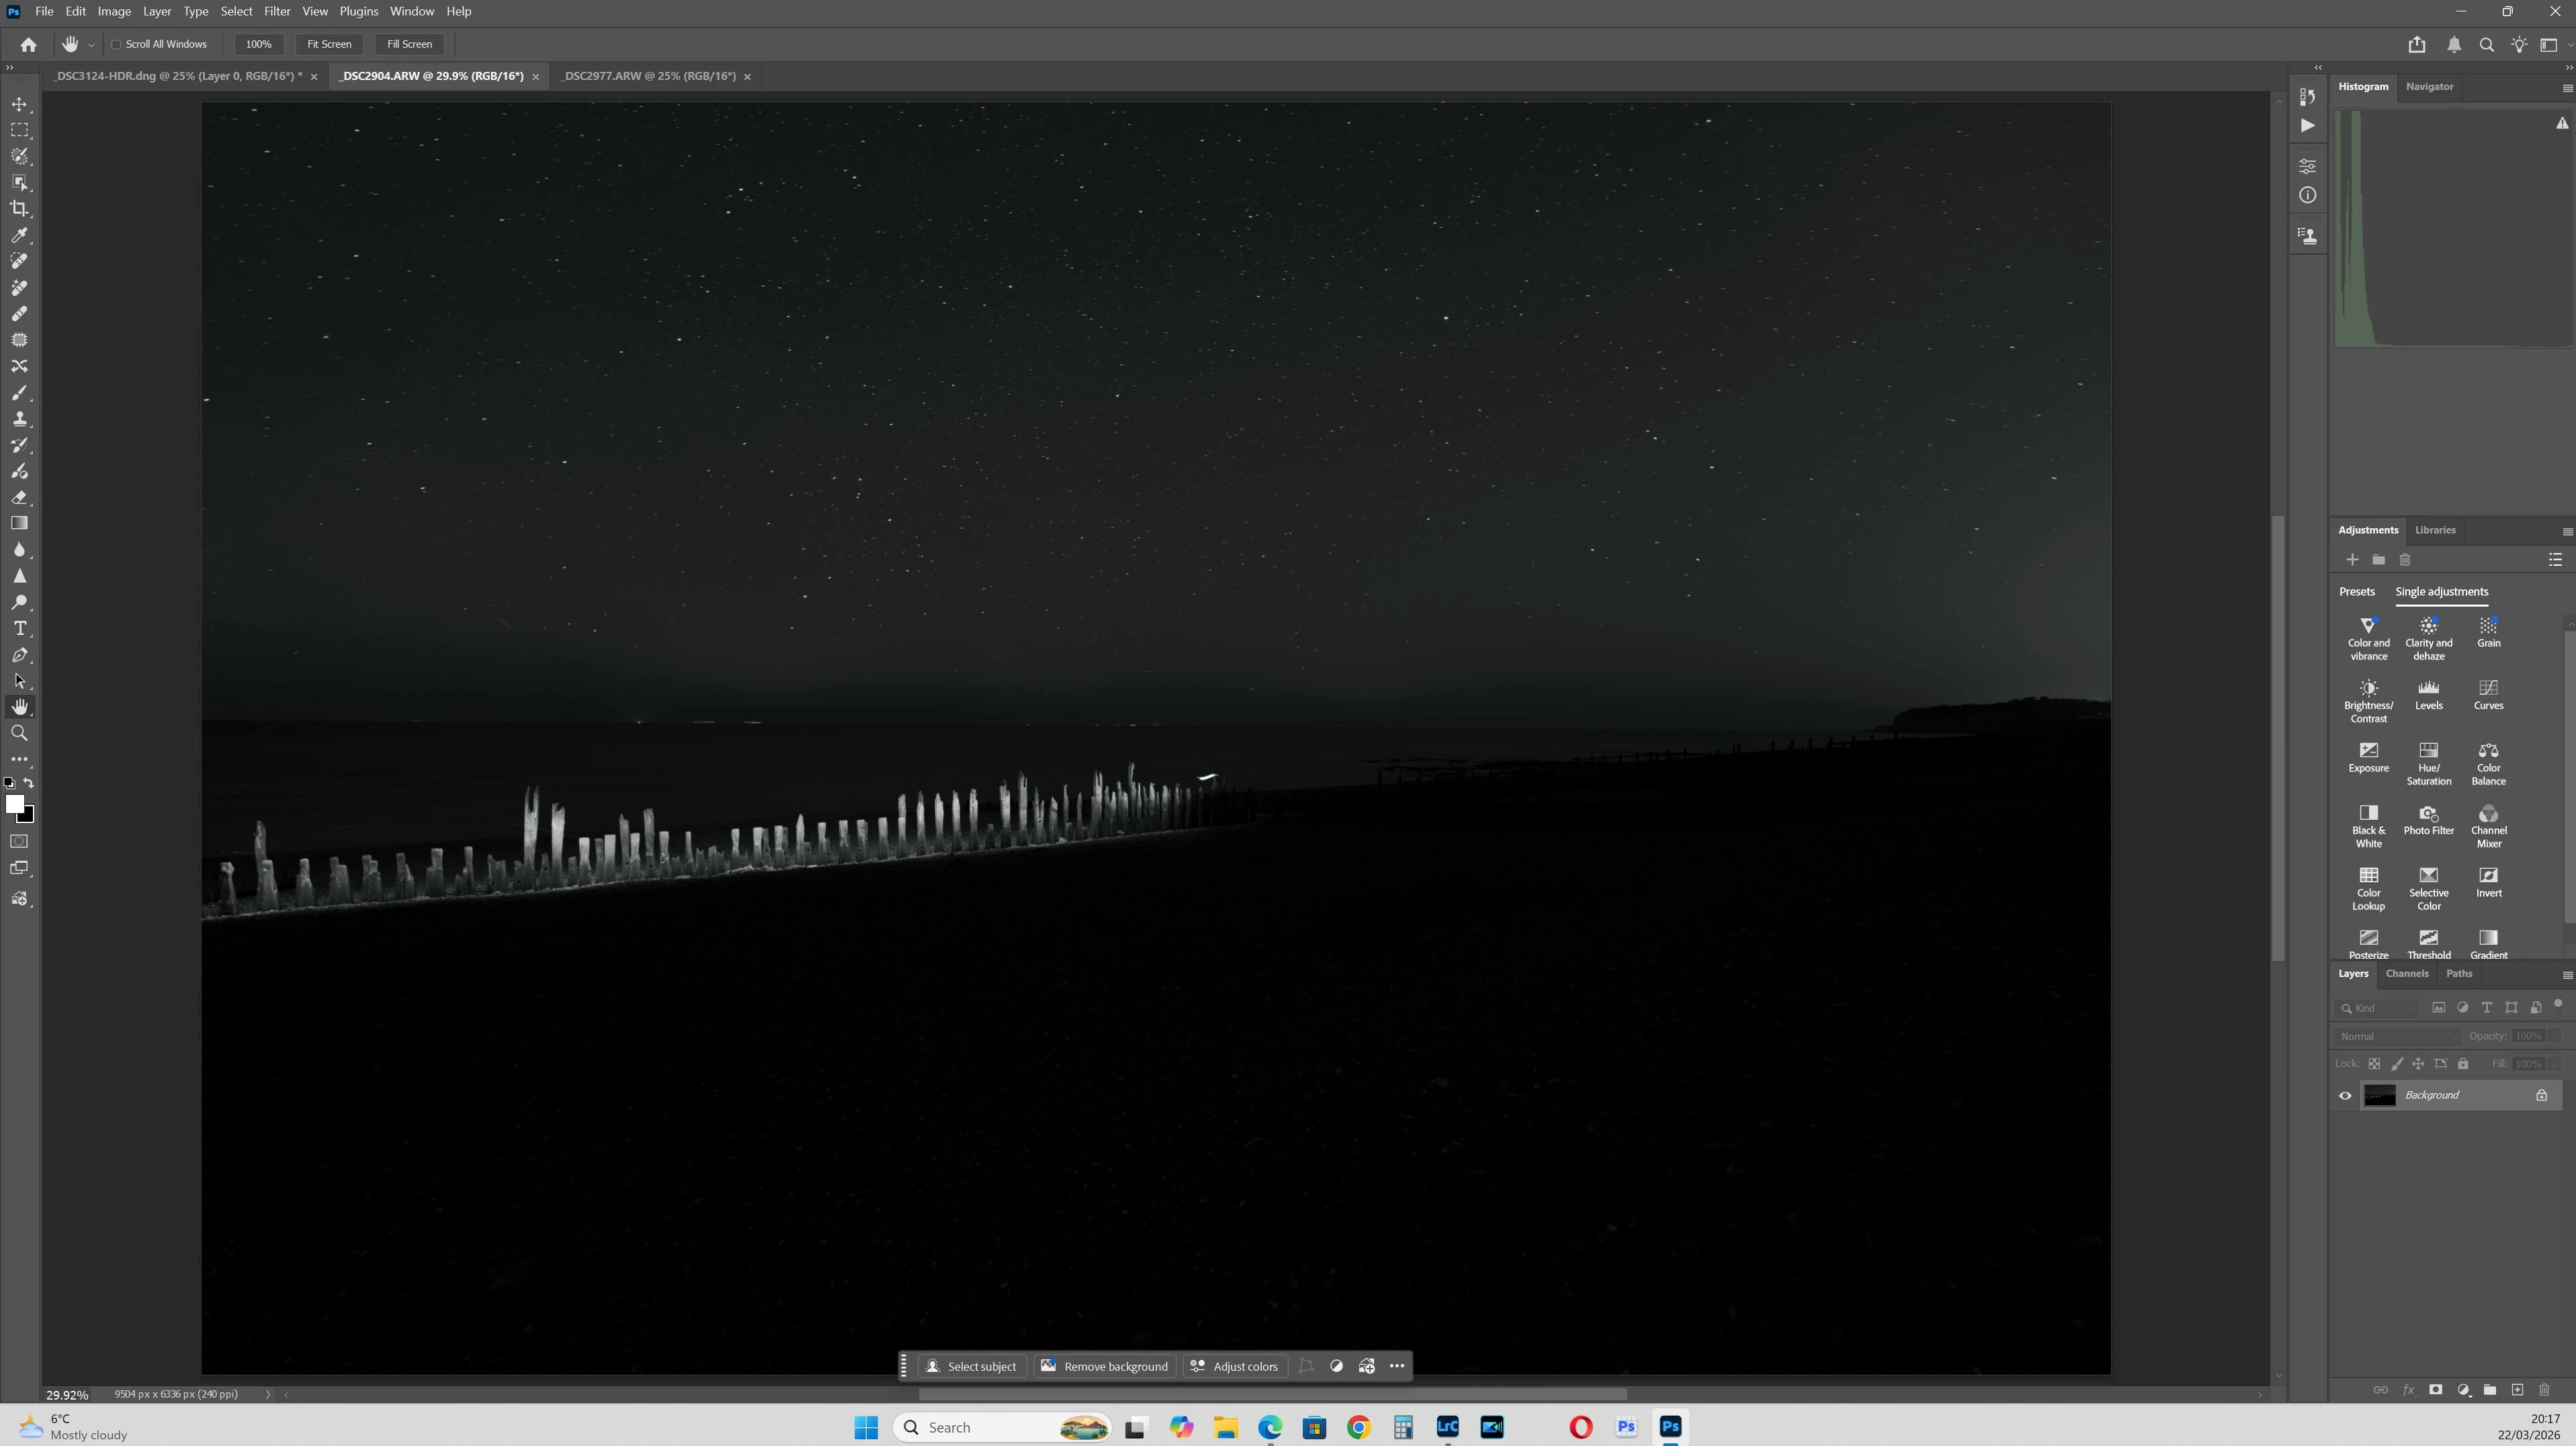Enable Scroll All Windows checkbox
Viewport: 2576px width, 1446px height.
pyautogui.click(x=117, y=44)
